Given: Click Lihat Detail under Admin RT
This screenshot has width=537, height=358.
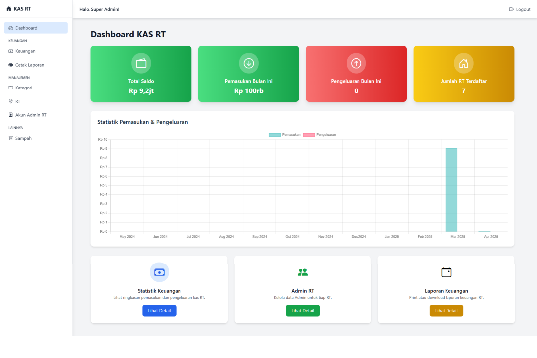Looking at the screenshot, I should point(302,310).
